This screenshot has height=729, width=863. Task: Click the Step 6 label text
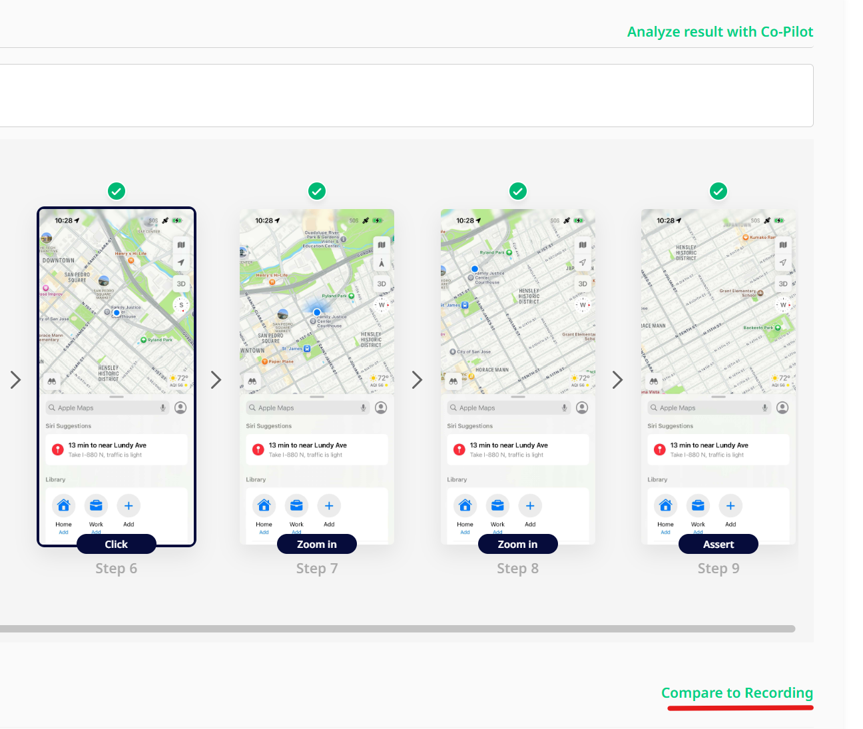117,569
